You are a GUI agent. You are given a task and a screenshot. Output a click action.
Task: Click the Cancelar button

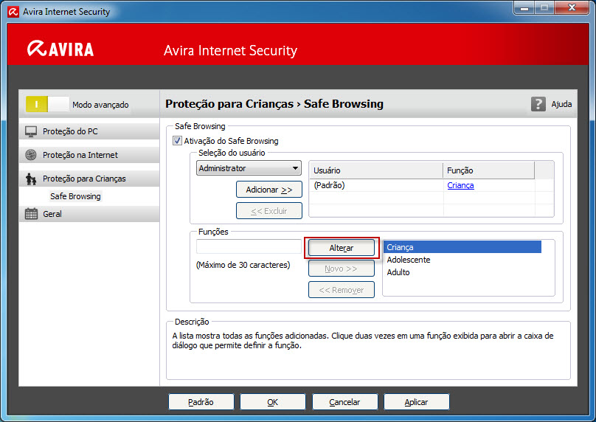pos(344,402)
